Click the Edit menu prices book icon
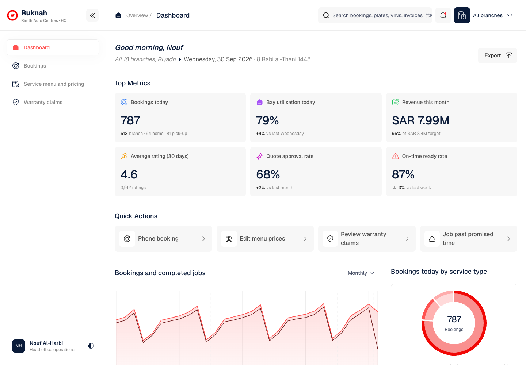The image size is (526, 365). coord(229,239)
